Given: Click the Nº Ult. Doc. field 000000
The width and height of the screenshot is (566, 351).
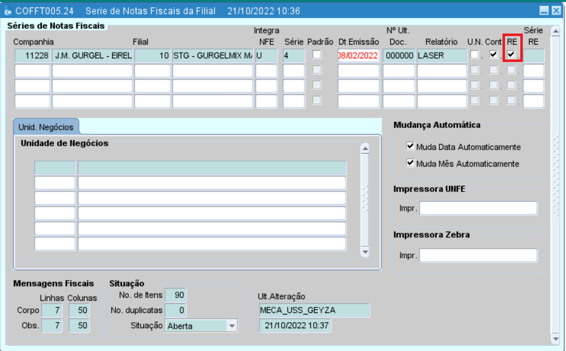Looking at the screenshot, I should tap(399, 55).
